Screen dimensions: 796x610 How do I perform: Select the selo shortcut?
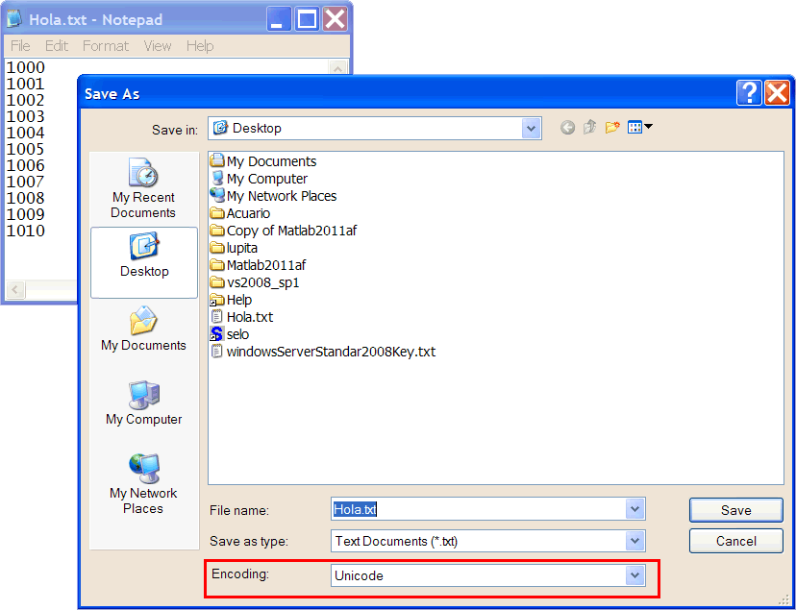click(230, 334)
